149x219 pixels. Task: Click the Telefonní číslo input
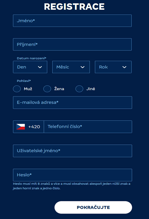click(x=88, y=127)
